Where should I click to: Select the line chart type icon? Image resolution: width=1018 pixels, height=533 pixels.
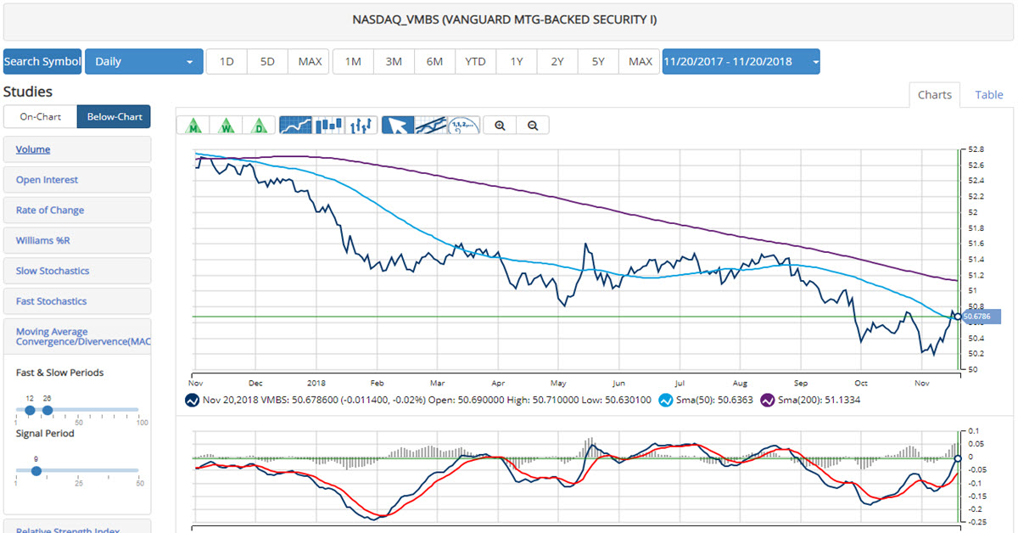294,126
